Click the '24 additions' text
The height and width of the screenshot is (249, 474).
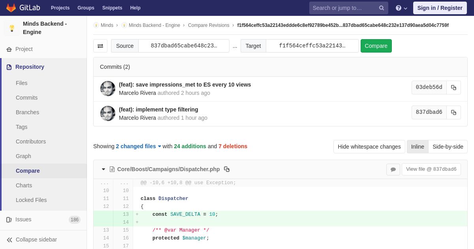[190, 146]
